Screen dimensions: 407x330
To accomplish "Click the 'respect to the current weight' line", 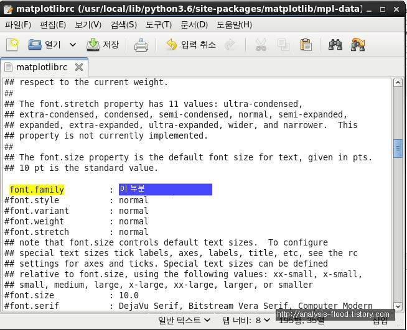I will [x=87, y=83].
